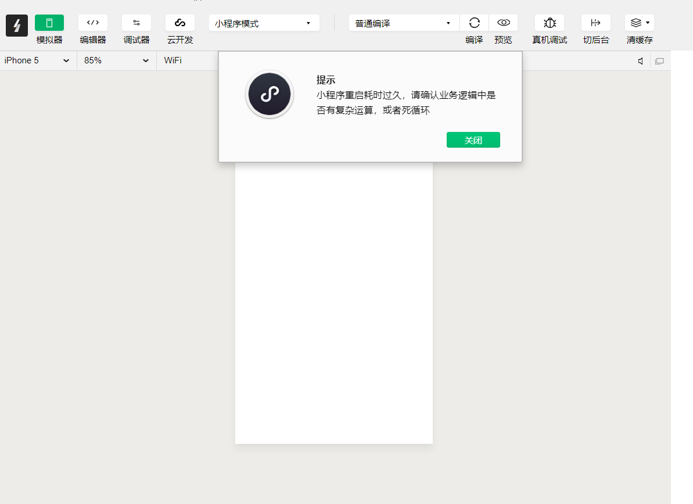Click the project logo lightning icon
Viewport: 693px width, 504px height.
tap(17, 26)
